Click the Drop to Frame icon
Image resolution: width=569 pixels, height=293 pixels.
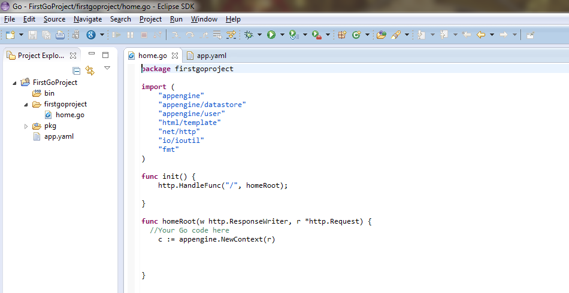tap(217, 35)
